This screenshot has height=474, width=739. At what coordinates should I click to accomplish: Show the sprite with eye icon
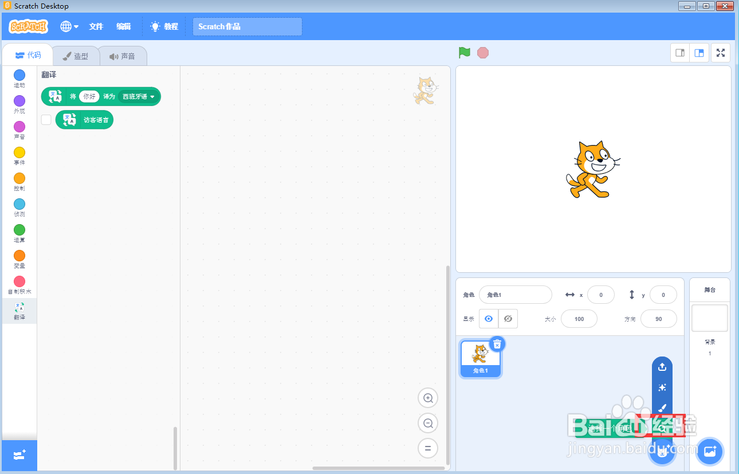pyautogui.click(x=489, y=319)
